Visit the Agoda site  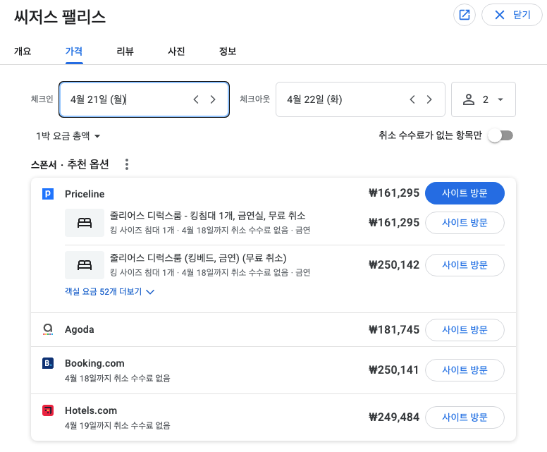point(465,330)
